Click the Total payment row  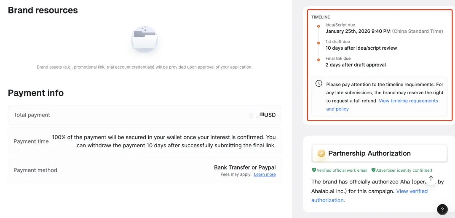coord(144,115)
